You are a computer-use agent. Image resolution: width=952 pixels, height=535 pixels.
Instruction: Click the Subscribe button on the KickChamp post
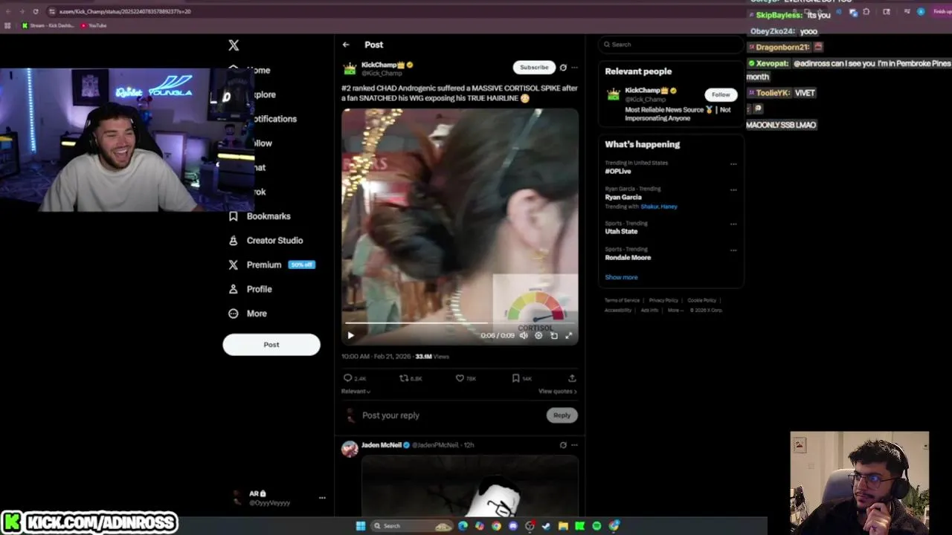(534, 68)
